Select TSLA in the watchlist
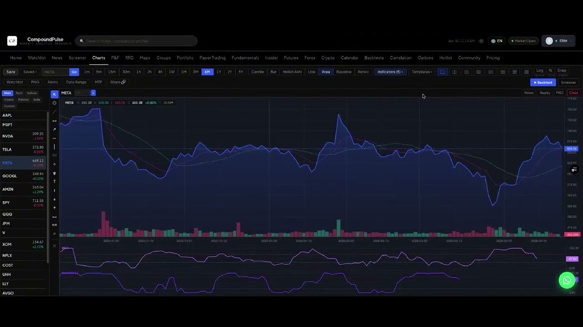 24,149
